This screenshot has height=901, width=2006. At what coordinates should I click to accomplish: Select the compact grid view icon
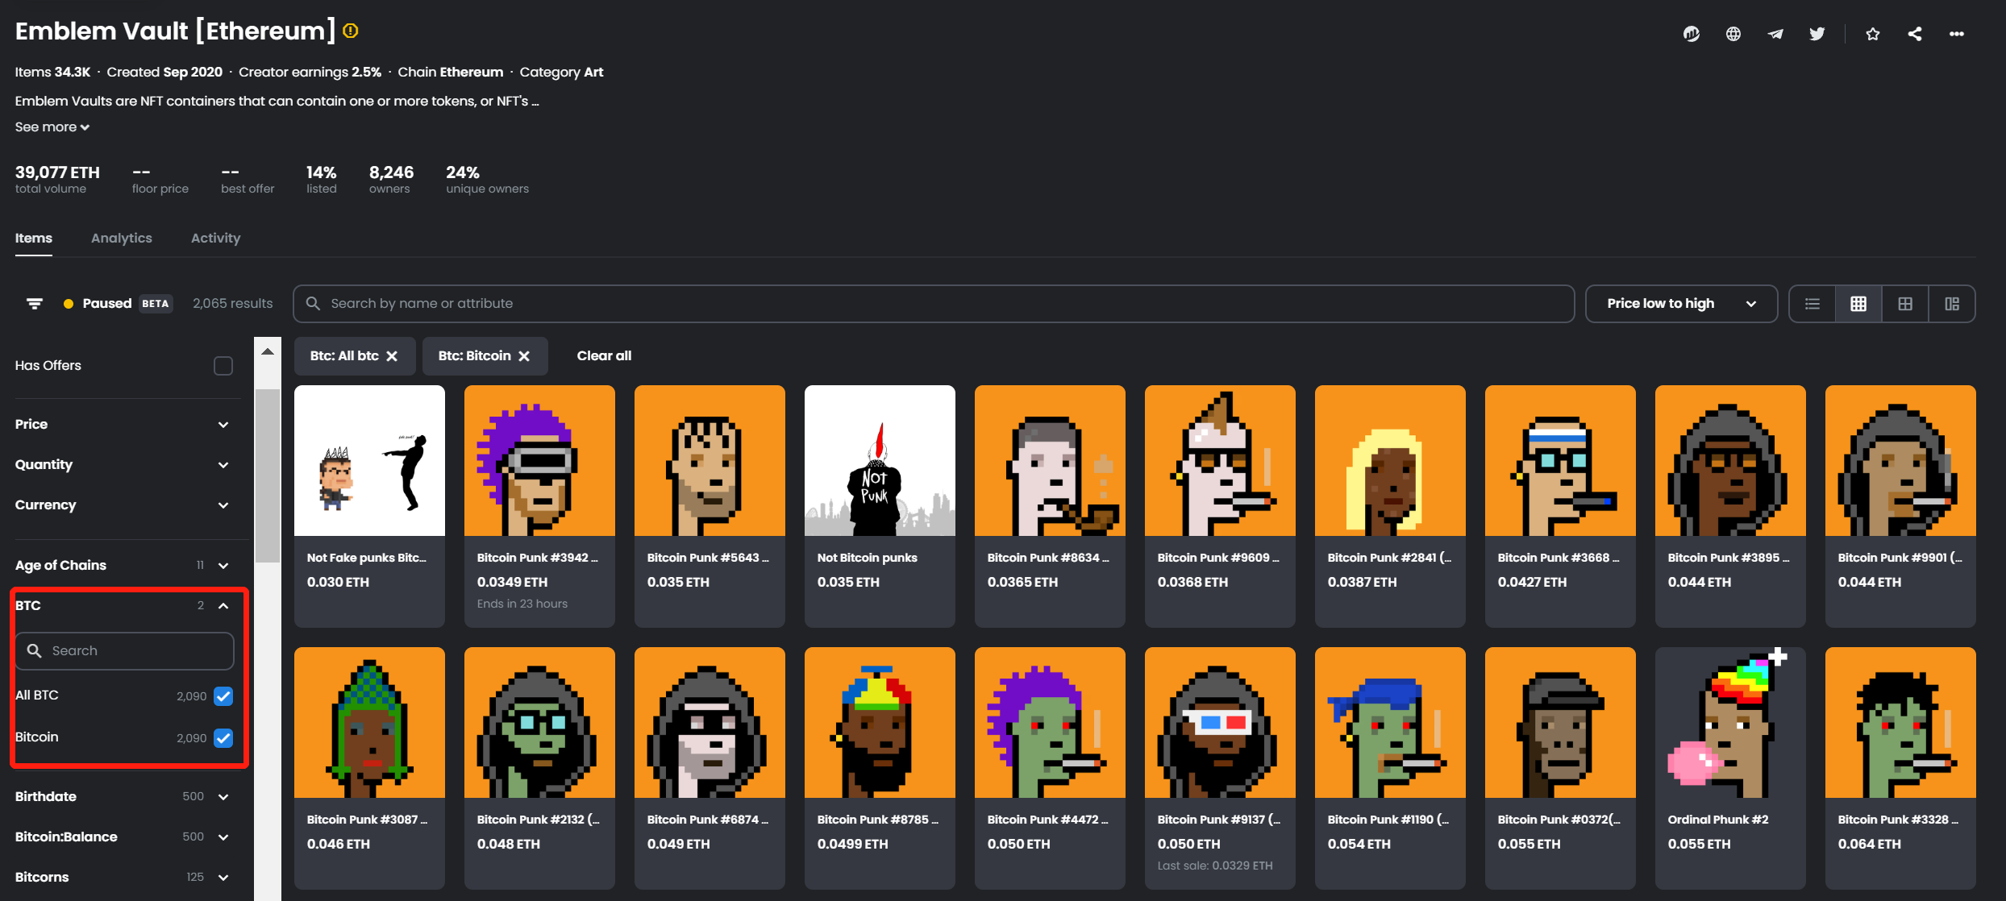(x=1858, y=304)
